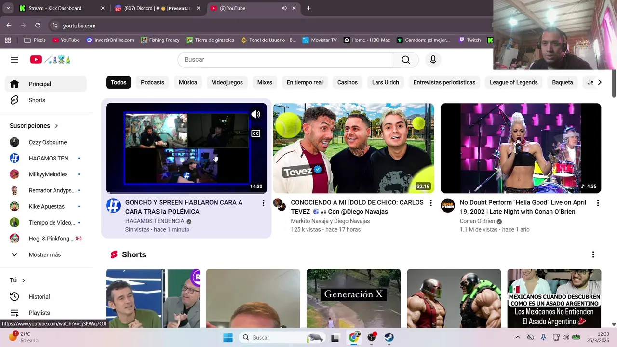Open Task View on the taskbar
The image size is (617, 347).
pos(335,337)
